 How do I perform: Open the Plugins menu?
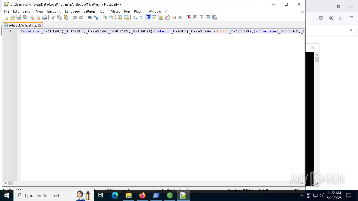(139, 11)
